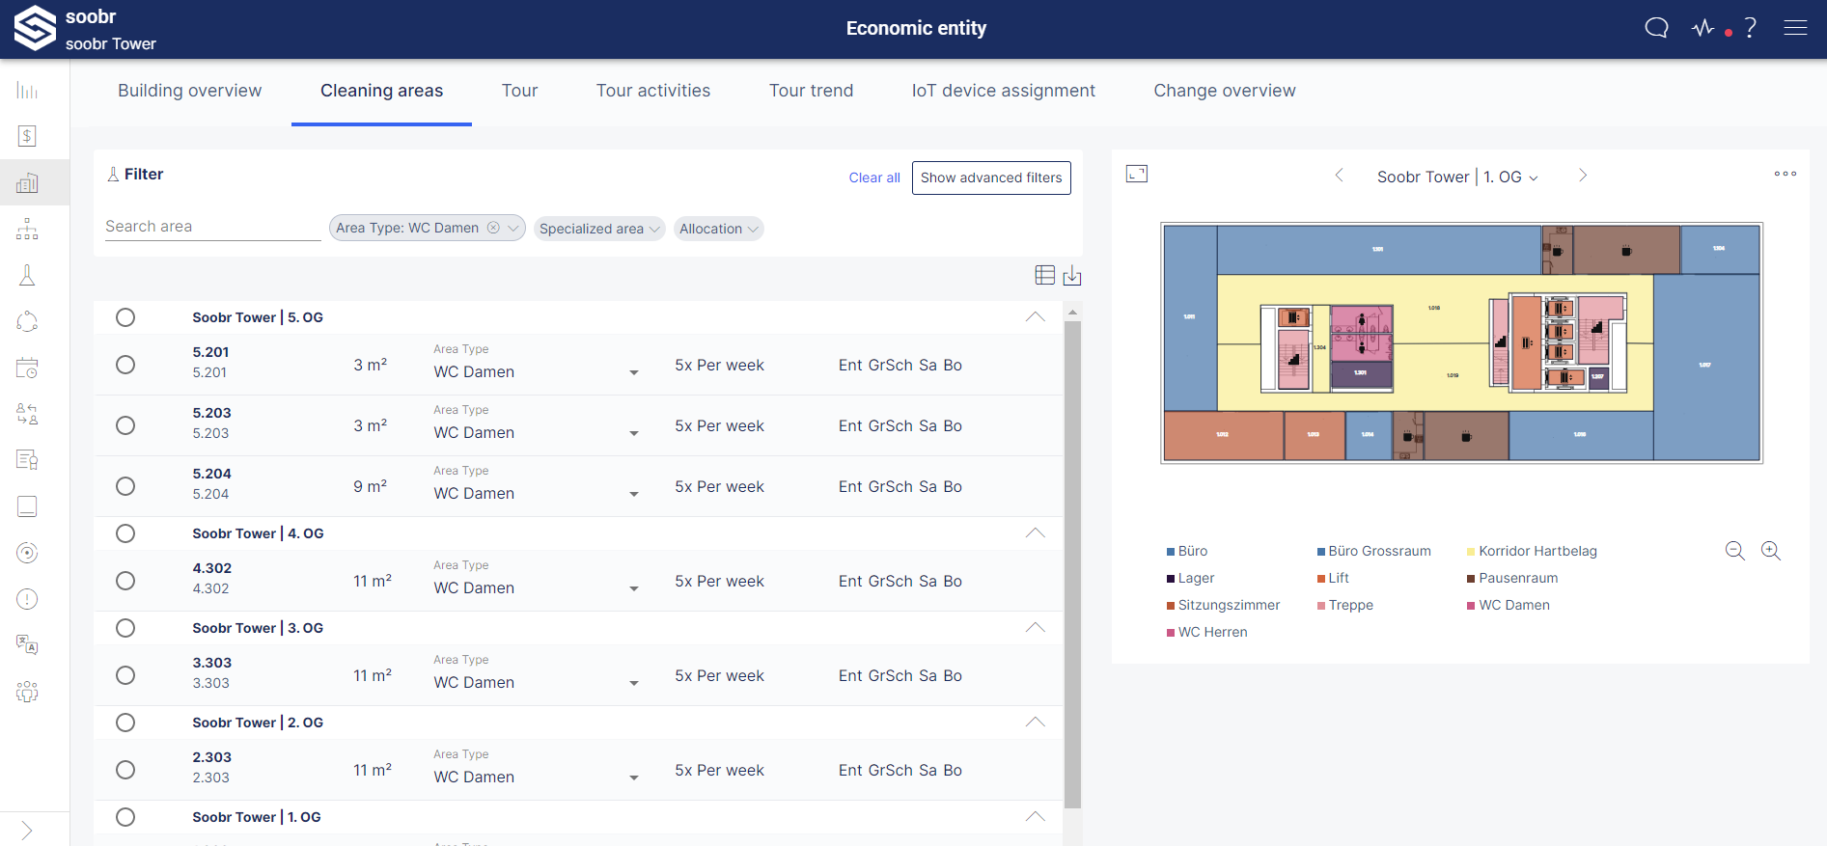Open the exclamation alert sidebar icon
Screen dimensions: 1827x846
pyautogui.click(x=27, y=599)
